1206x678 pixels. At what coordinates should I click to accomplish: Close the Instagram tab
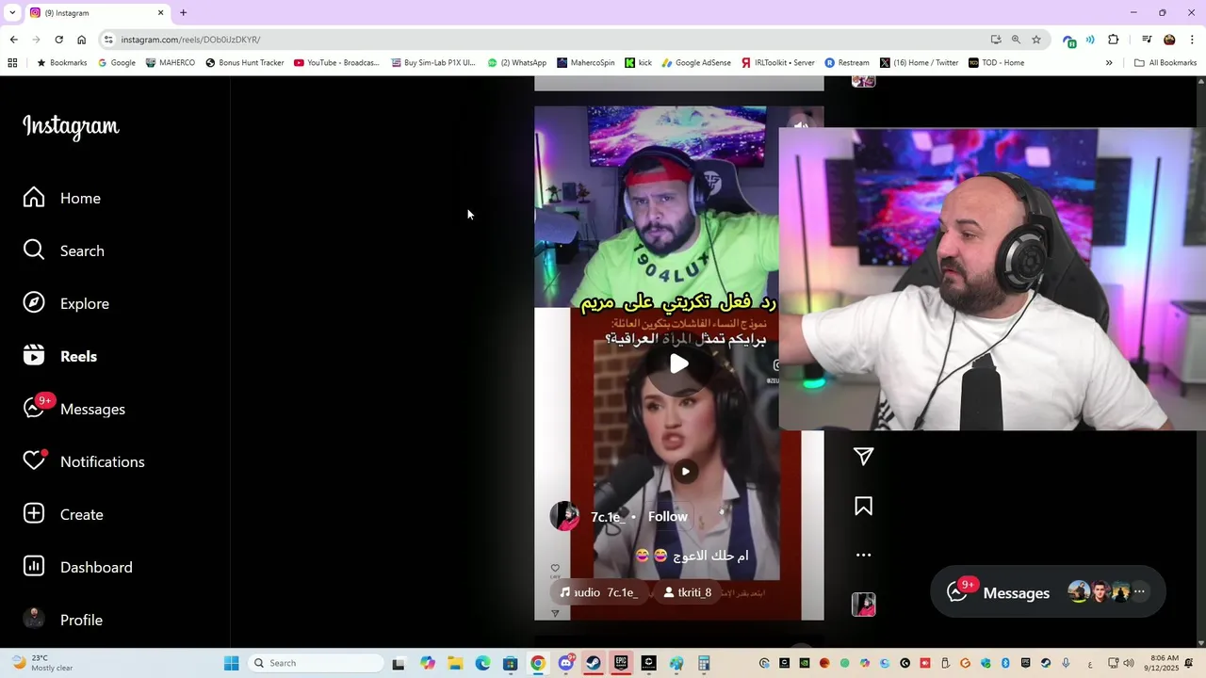160,12
